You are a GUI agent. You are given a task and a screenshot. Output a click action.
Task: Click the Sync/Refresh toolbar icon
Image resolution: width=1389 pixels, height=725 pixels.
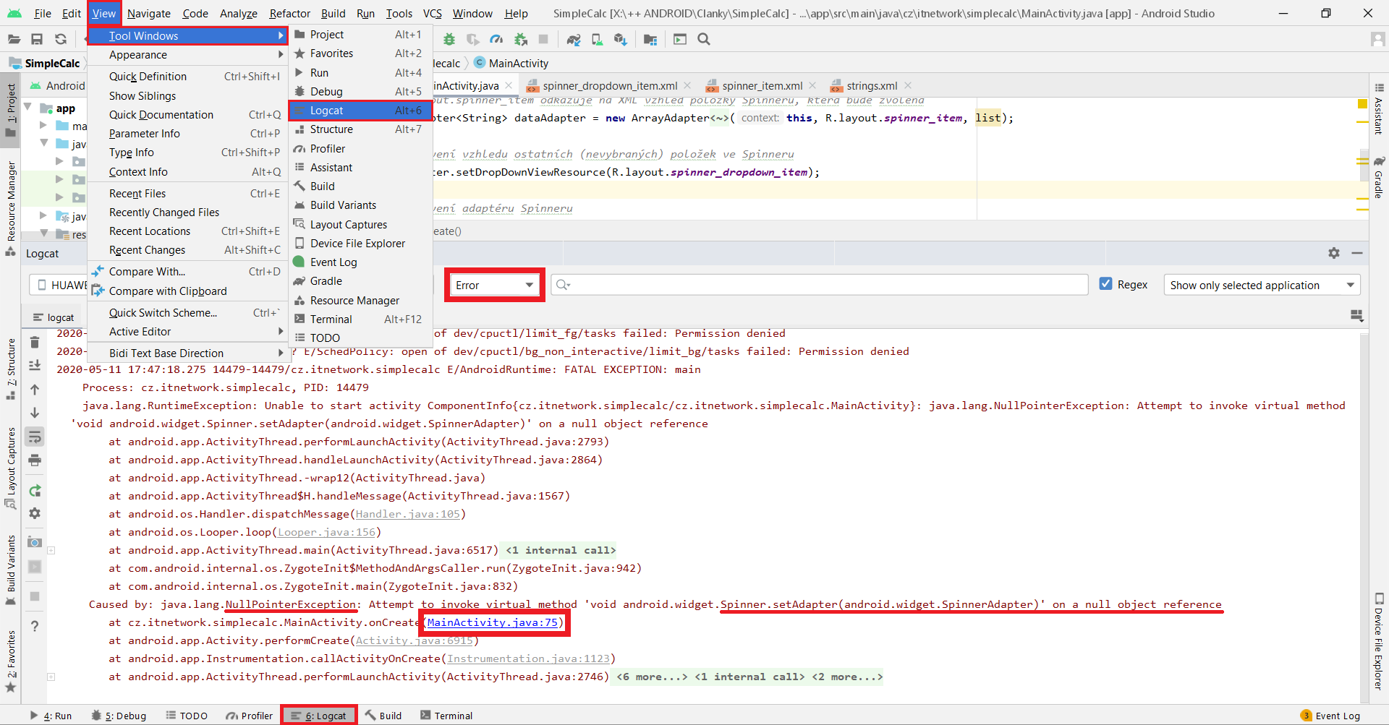coord(61,40)
